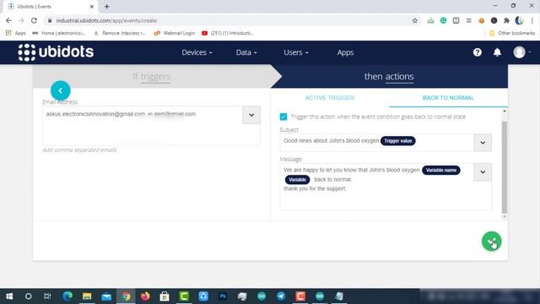Open the YouTube Introduction bookmark
This screenshot has height=304, width=540.
[228, 33]
